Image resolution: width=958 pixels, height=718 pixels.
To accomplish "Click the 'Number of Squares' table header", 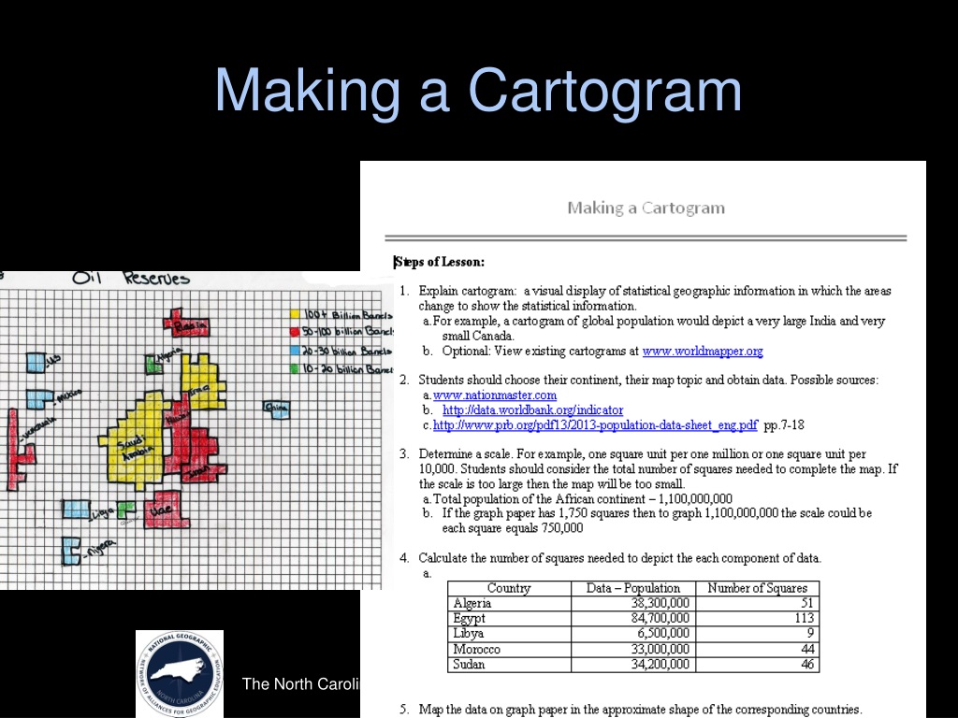I will point(757,588).
